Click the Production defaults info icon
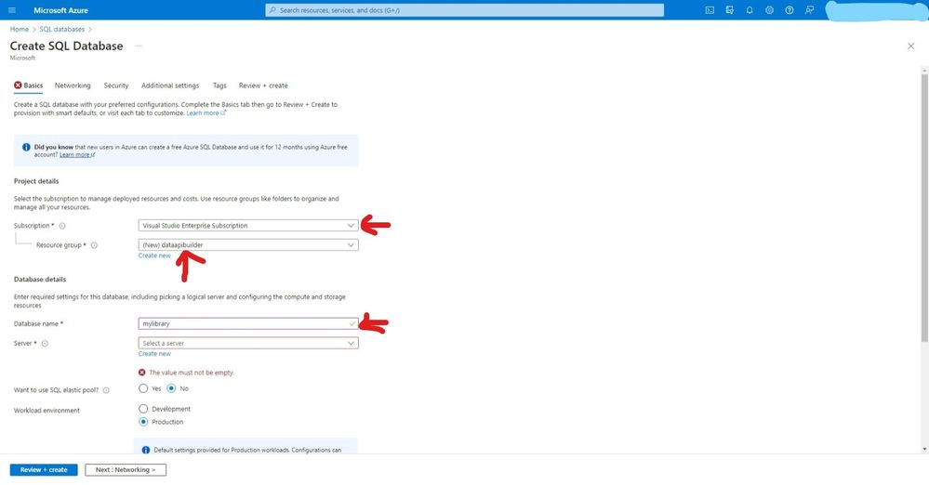Viewport: 929px width, 485px height. pos(146,450)
